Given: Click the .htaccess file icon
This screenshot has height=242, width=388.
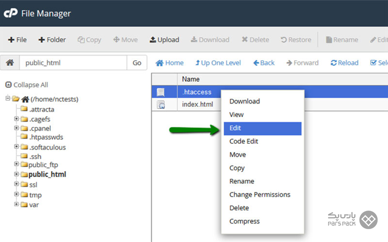Looking at the screenshot, I should coord(161,92).
